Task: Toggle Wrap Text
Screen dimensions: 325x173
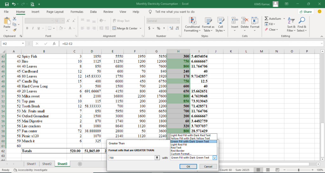Action: point(121,21)
